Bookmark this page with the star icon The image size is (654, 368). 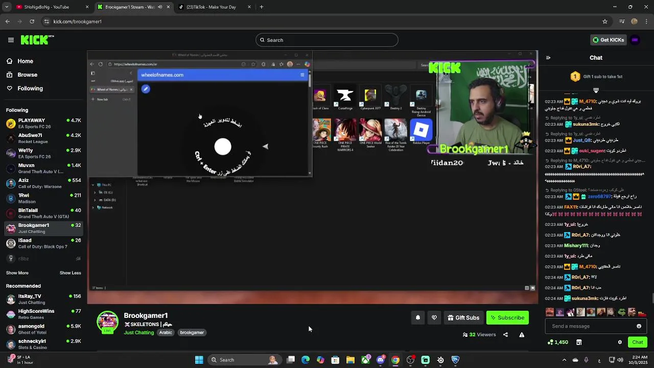point(605,21)
